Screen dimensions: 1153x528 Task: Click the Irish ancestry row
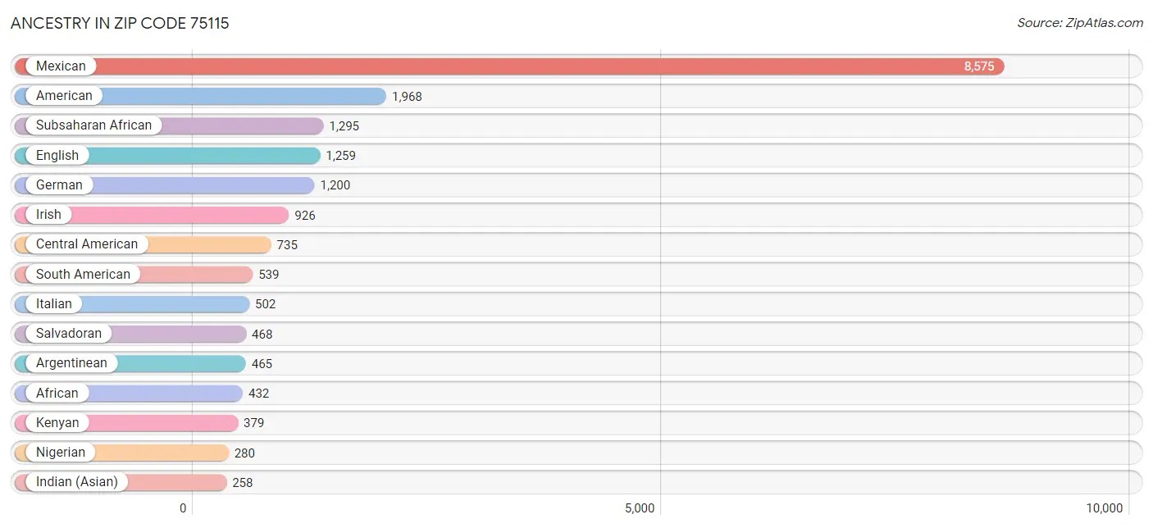tap(164, 215)
